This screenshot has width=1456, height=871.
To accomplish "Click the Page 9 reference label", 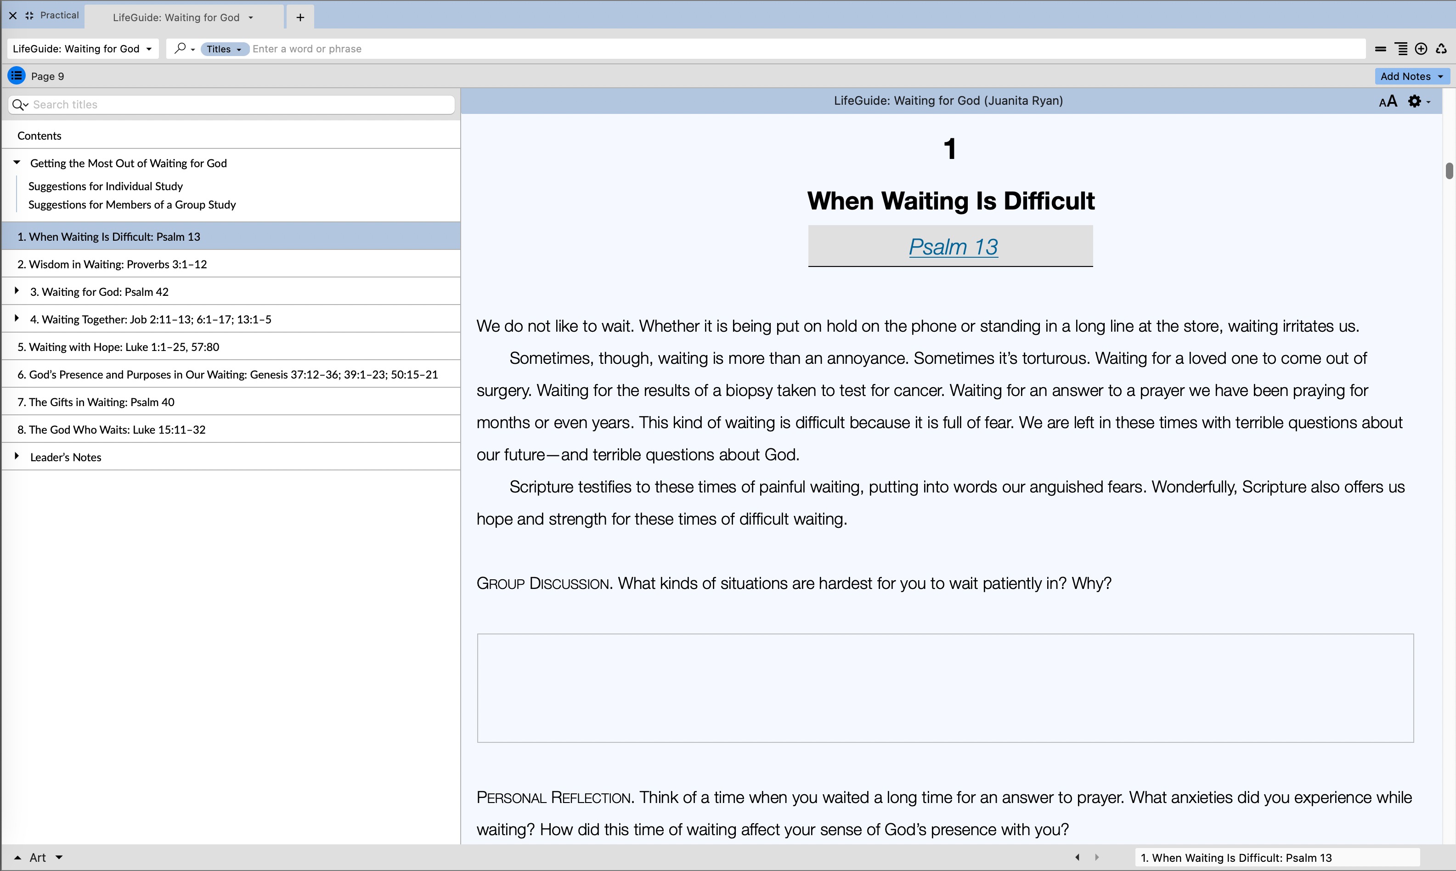I will (47, 76).
